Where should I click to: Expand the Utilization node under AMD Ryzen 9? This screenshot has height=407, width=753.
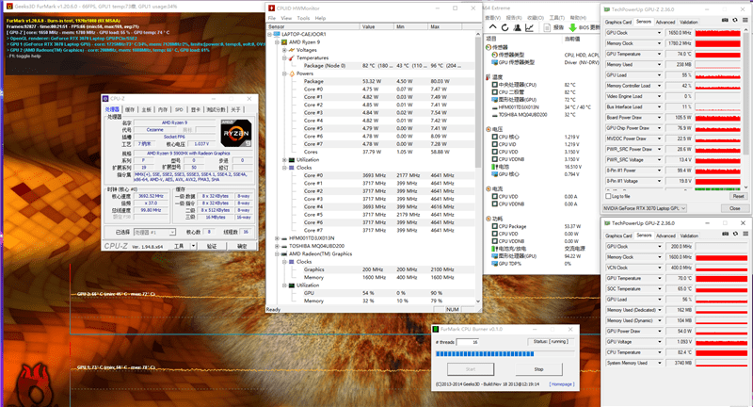(284, 159)
